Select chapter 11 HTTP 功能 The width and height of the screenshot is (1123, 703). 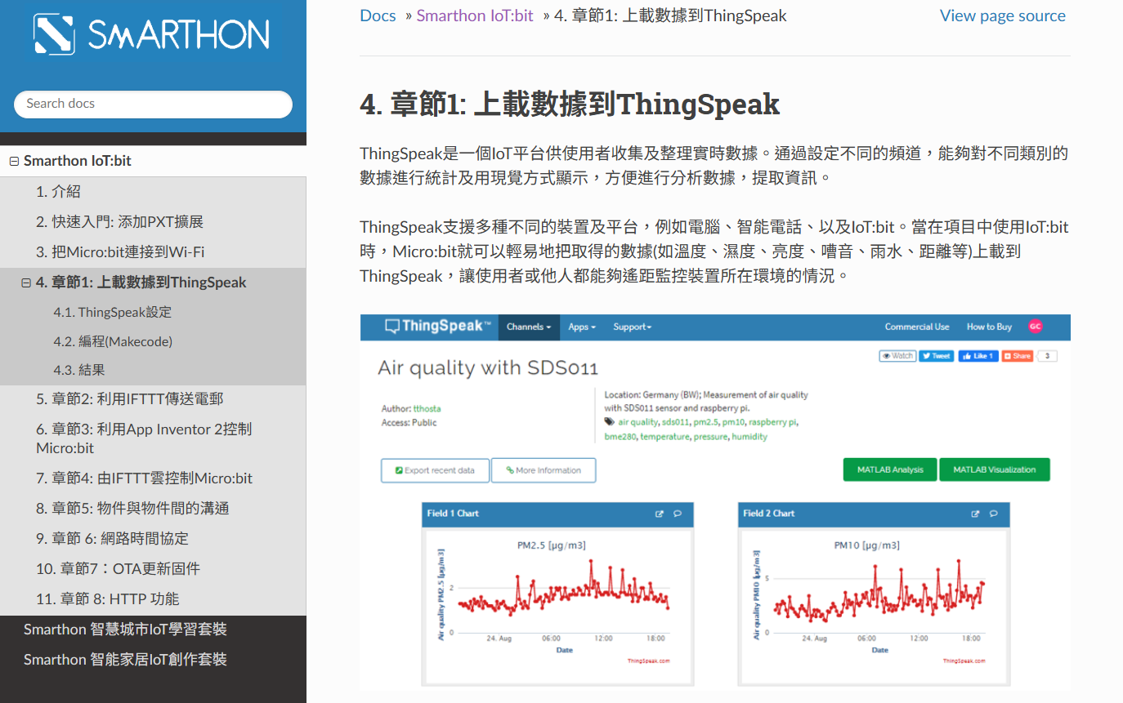tap(107, 598)
